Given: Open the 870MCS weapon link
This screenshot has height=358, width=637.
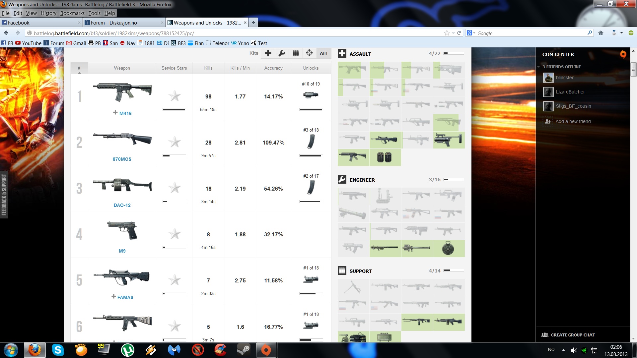Looking at the screenshot, I should tap(122, 159).
